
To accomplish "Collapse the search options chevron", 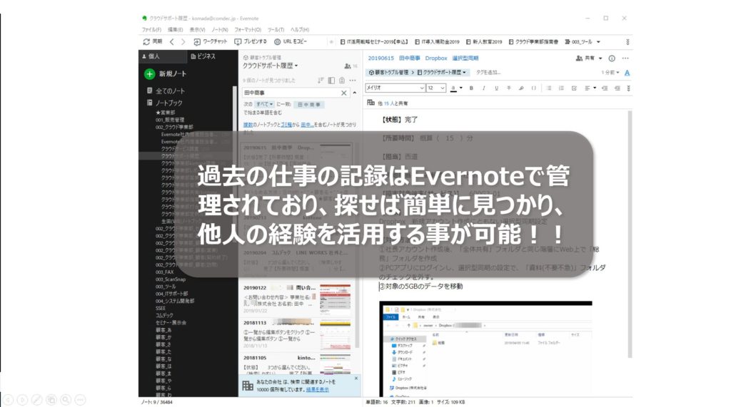I will coord(355,93).
